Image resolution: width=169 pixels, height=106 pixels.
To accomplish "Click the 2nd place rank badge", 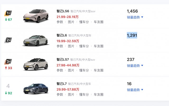I will 8,40.
